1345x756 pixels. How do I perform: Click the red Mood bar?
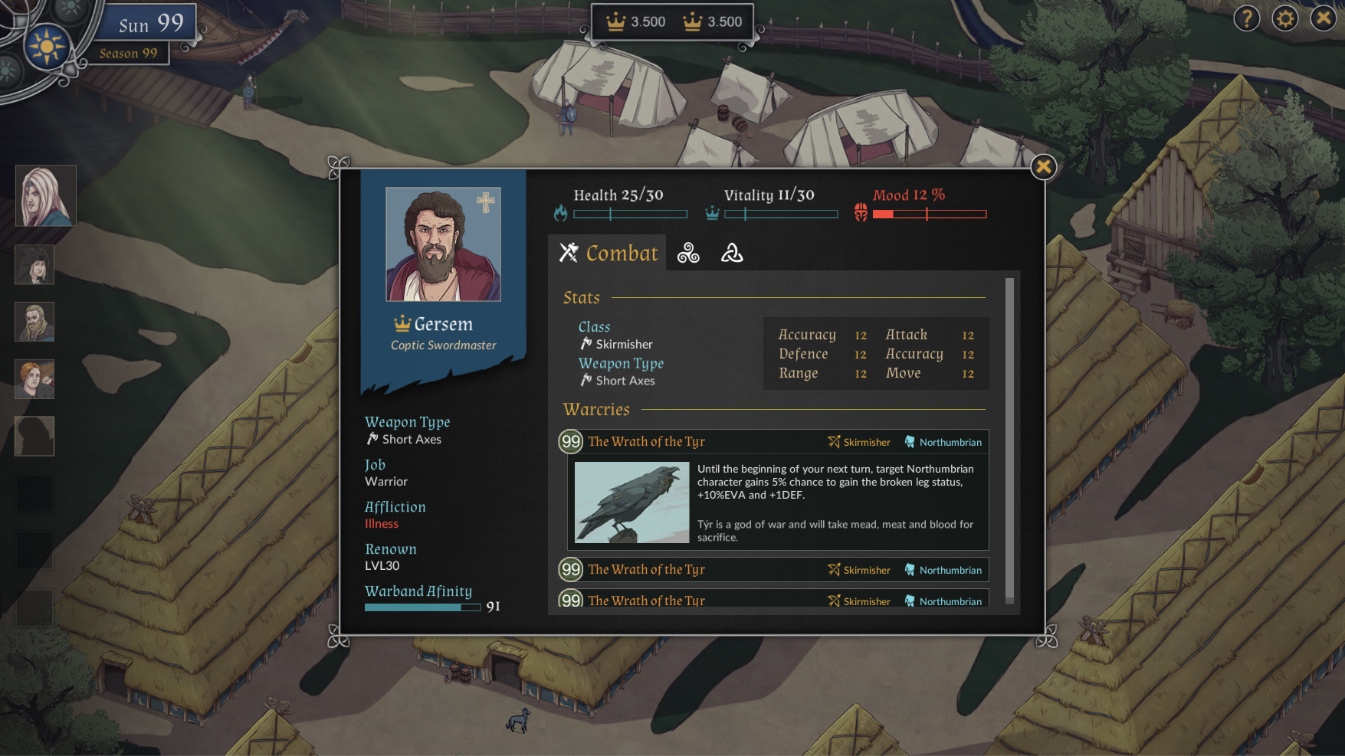(930, 214)
